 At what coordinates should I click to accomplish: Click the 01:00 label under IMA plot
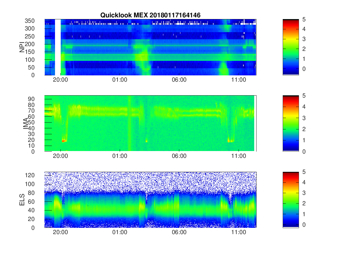click(120, 156)
